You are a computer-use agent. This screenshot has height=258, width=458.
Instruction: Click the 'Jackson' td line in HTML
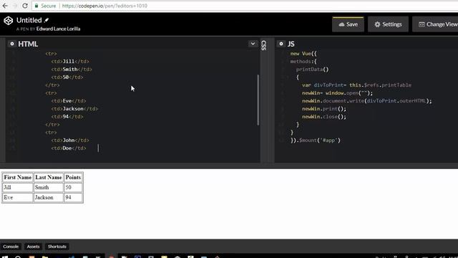point(74,109)
